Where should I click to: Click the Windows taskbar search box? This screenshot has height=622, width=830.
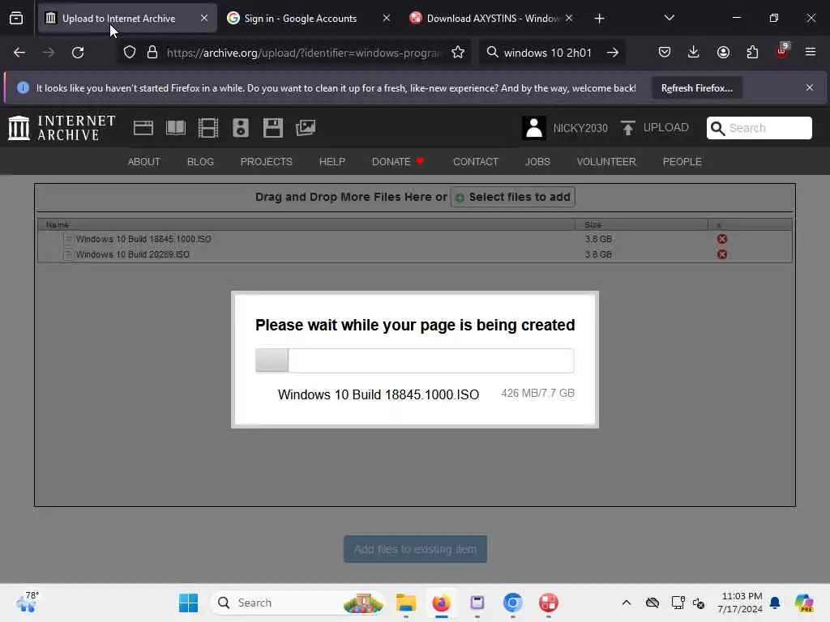coord(297,603)
